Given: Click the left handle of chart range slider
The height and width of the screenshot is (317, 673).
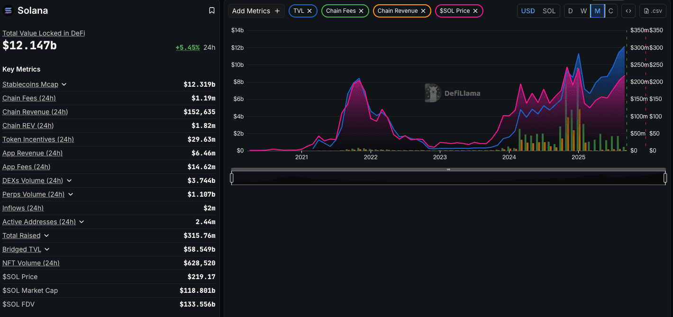Looking at the screenshot, I should coord(232,178).
